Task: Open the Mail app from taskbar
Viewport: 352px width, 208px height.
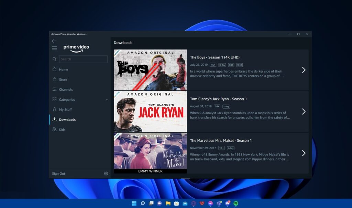Action: coord(185,204)
